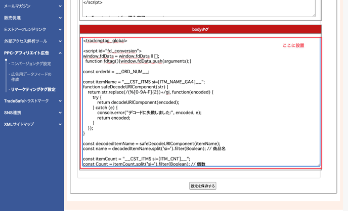This screenshot has height=211, width=348.
Task: Expand the XMLサイトマップ chevron
Action: pos(60,125)
